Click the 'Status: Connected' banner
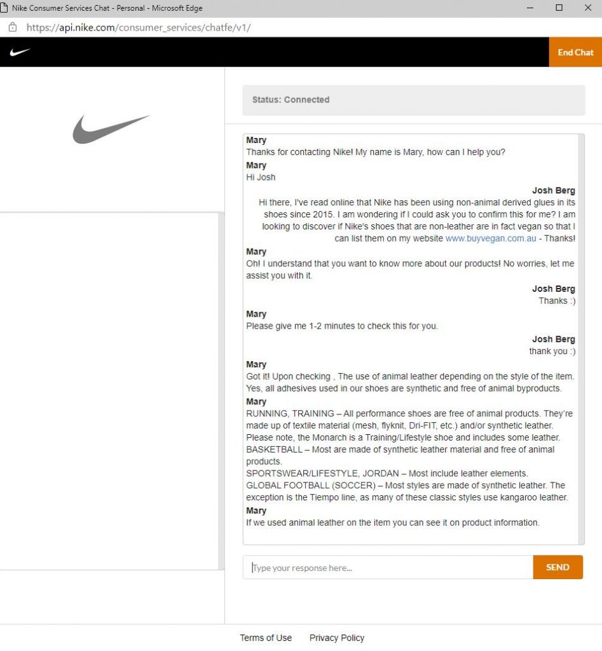 413,100
